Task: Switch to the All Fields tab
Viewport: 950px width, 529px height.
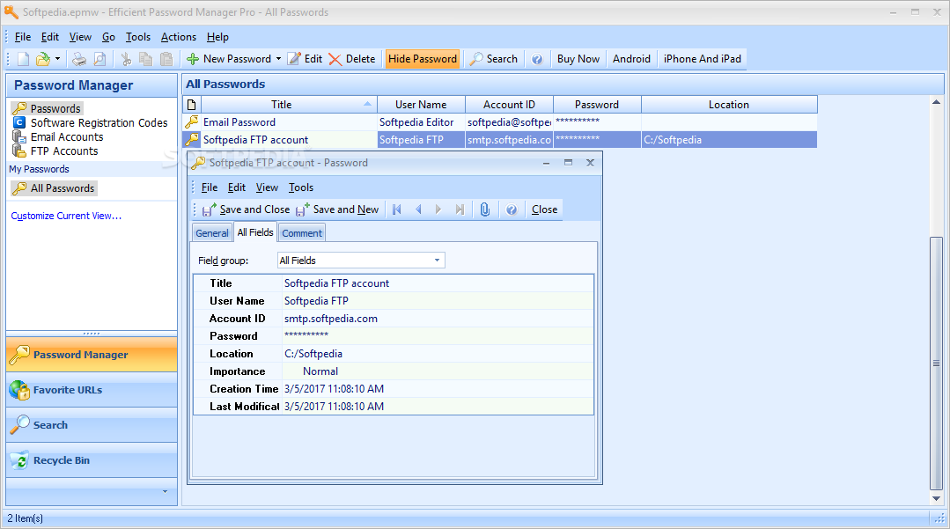Action: click(255, 232)
